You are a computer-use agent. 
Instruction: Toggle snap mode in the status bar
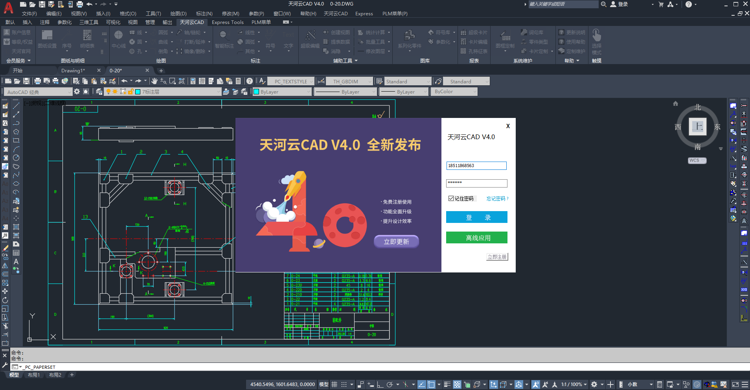click(x=344, y=384)
